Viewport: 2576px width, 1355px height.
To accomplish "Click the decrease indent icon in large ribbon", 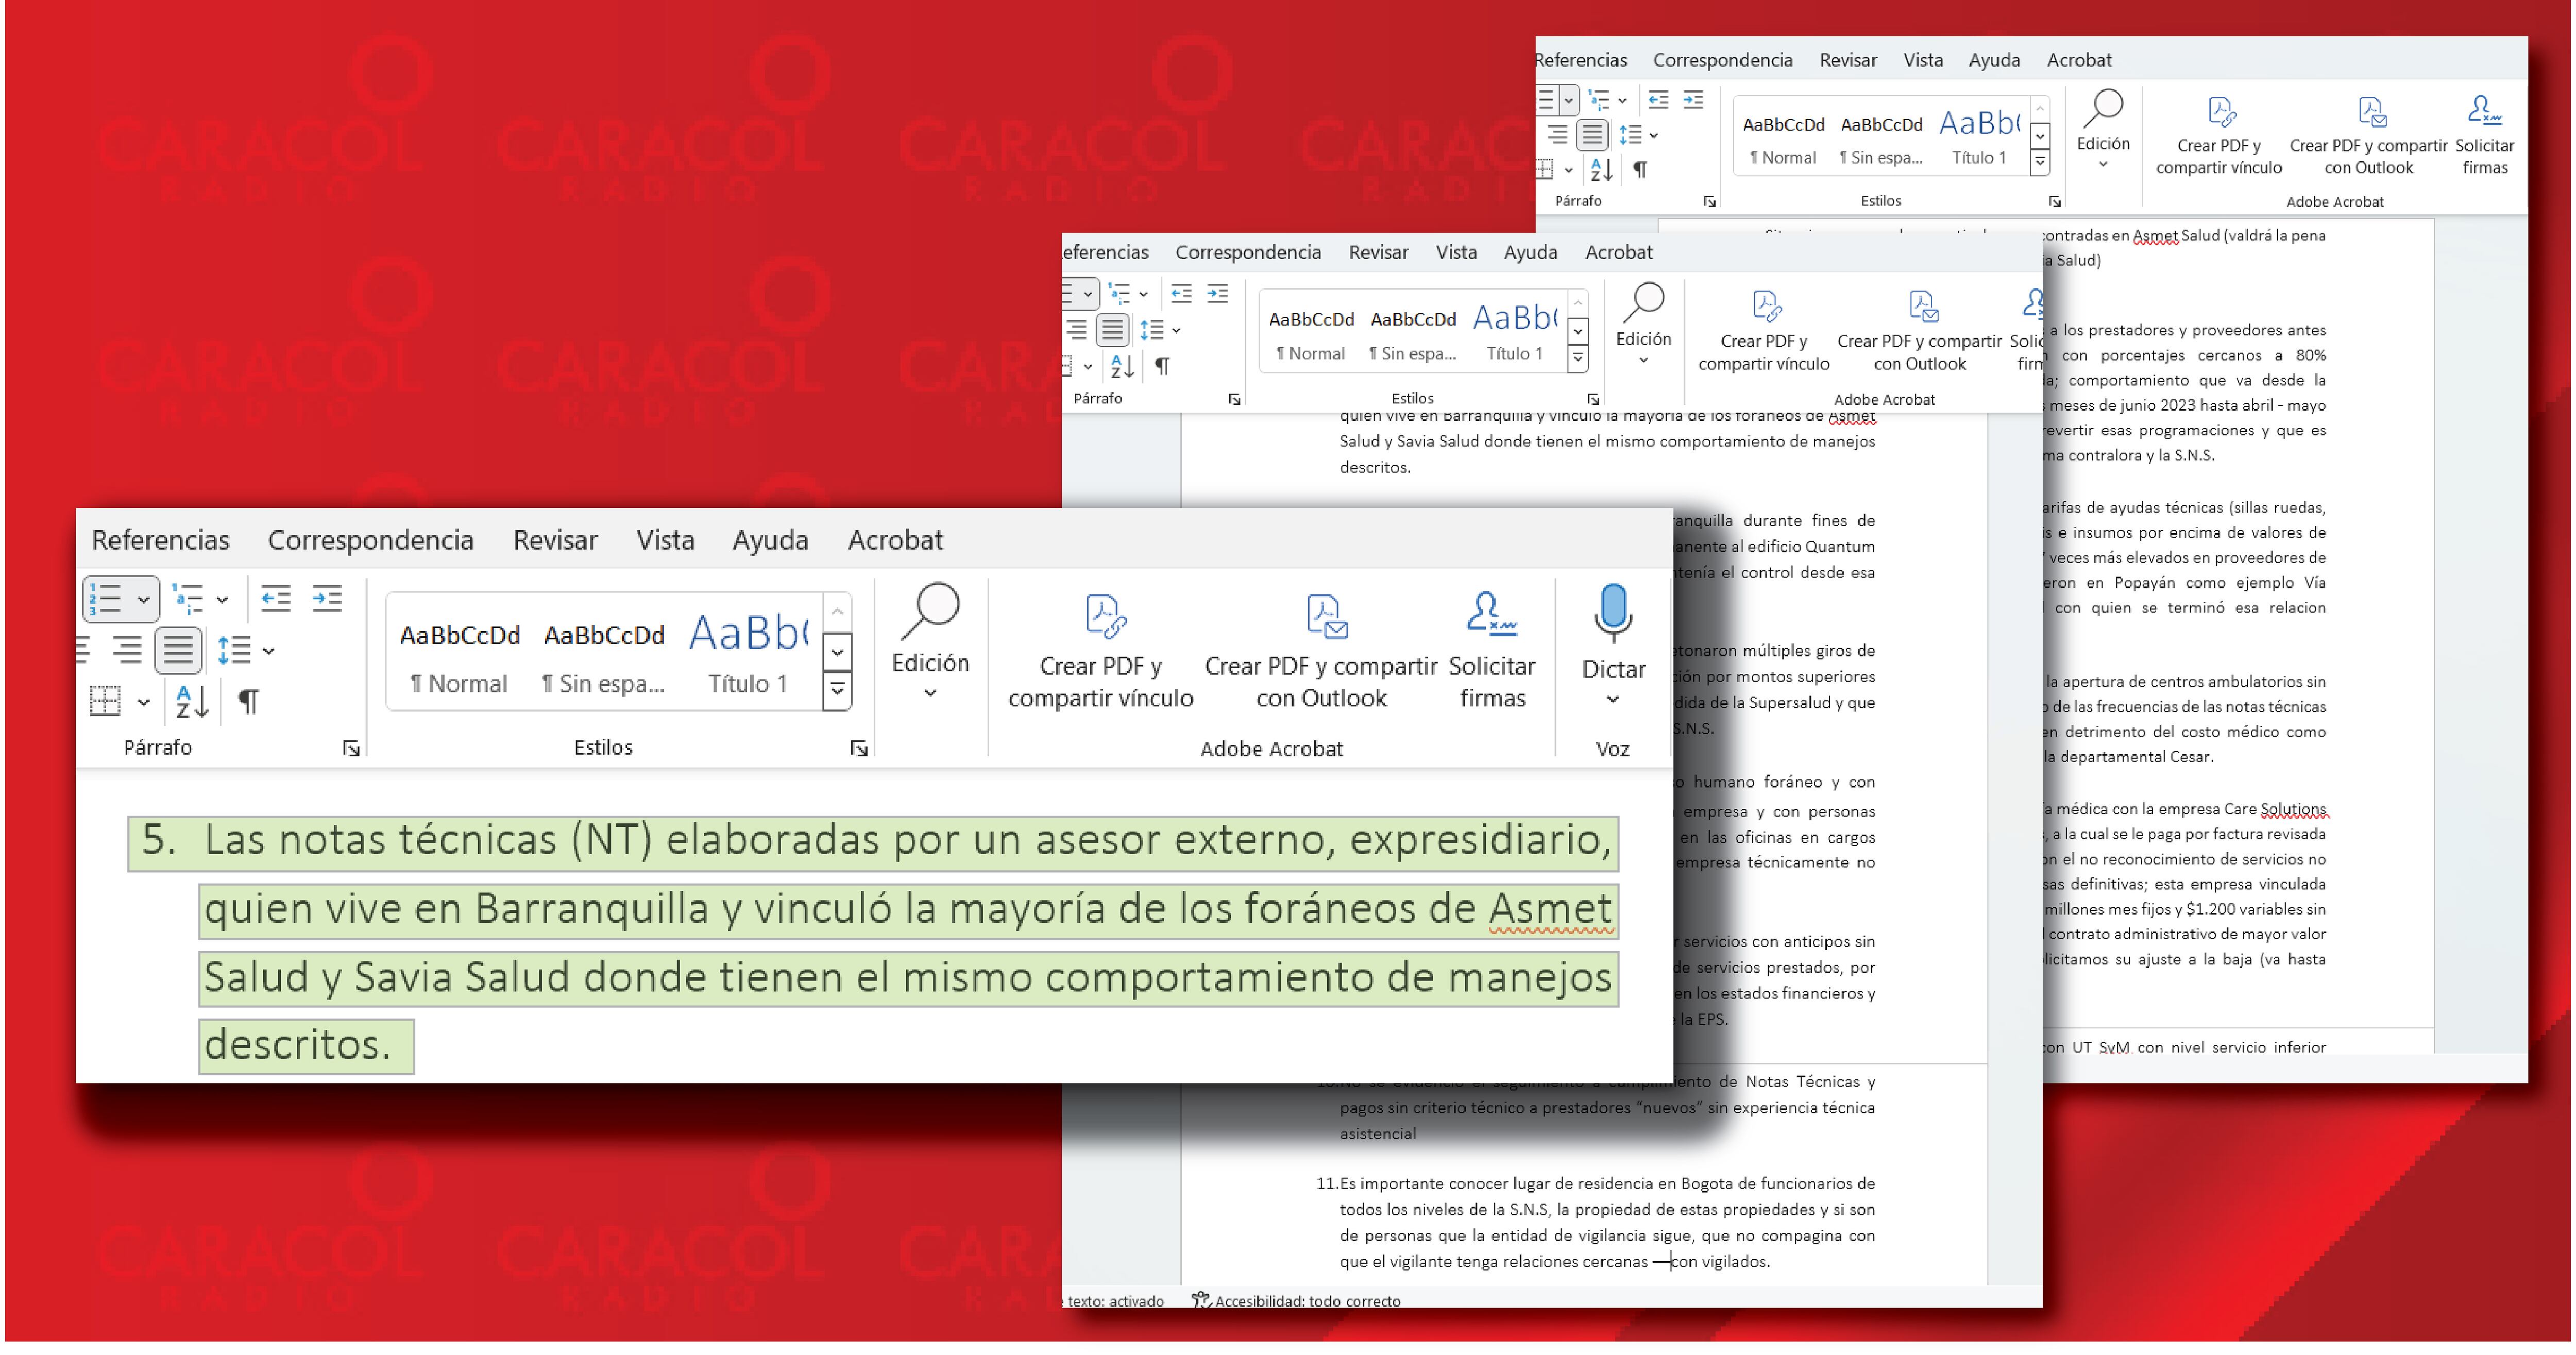I will click(275, 599).
